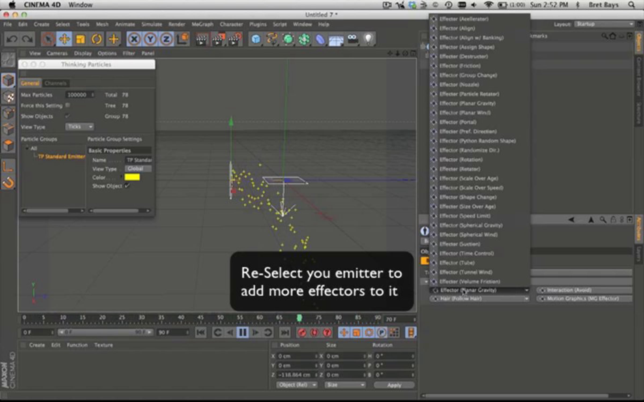Select Texture mode checkered icon
Viewport: 644px width, 402px height.
pos(9,97)
